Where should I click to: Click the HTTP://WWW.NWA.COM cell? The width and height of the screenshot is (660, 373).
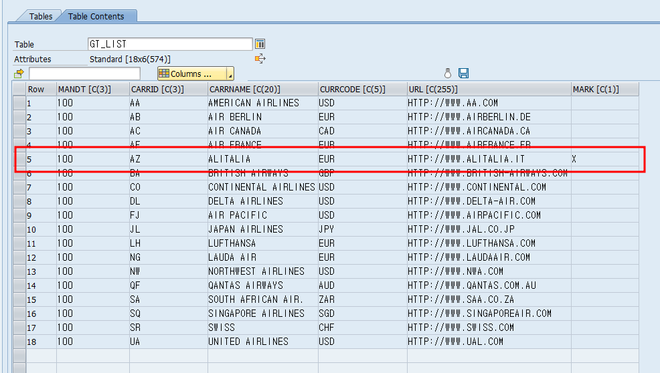coord(489,271)
